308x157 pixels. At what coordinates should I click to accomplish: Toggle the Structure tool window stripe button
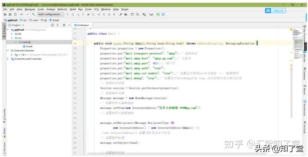tap(4, 149)
